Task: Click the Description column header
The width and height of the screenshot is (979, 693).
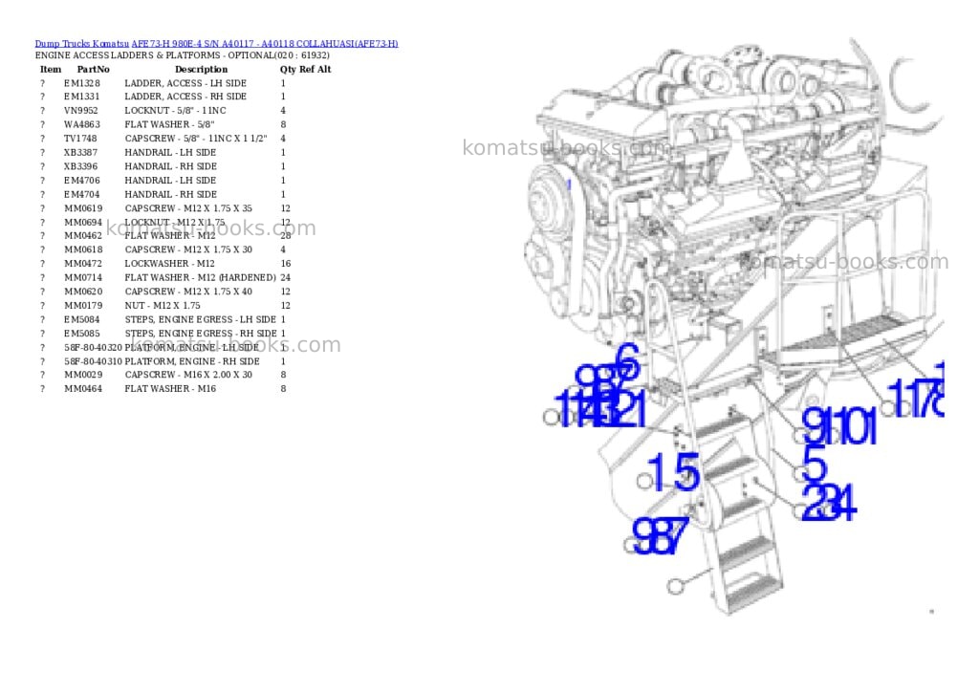Action: coord(201,69)
